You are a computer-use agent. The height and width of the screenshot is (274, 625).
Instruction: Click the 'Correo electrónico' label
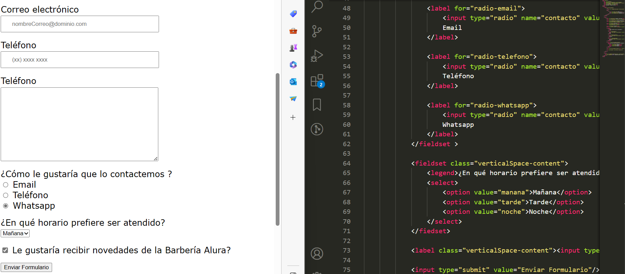(40, 10)
